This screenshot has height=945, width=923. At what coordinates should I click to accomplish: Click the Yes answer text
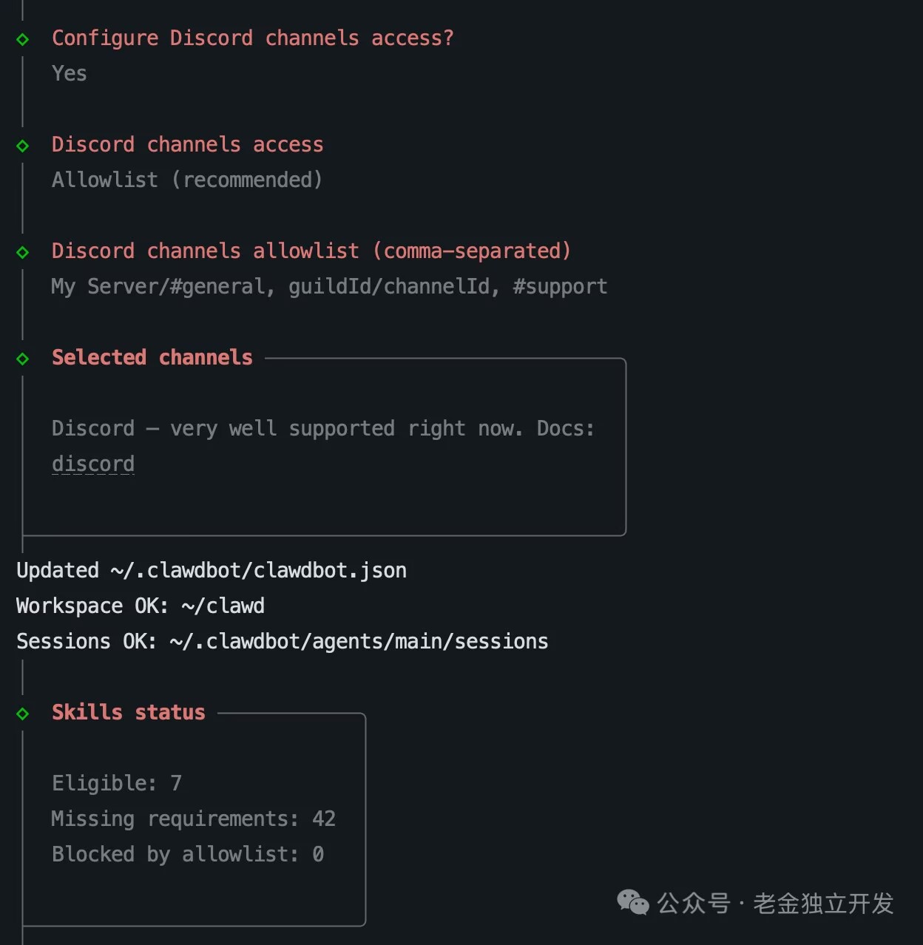69,73
